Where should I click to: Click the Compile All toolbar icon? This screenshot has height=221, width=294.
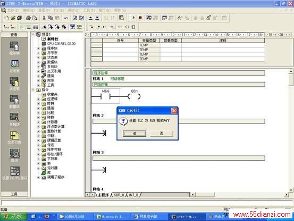click(x=81, y=18)
